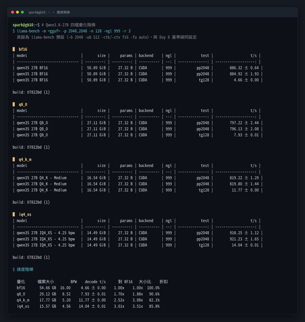Click the 'q8_0' section heading
The height and width of the screenshot is (322, 305).
click(x=23, y=104)
